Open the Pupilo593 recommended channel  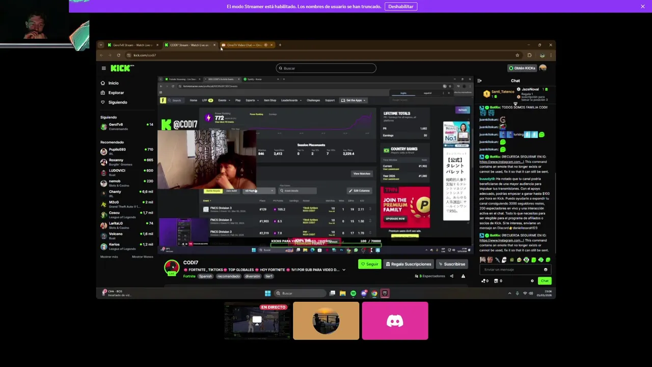(x=127, y=151)
